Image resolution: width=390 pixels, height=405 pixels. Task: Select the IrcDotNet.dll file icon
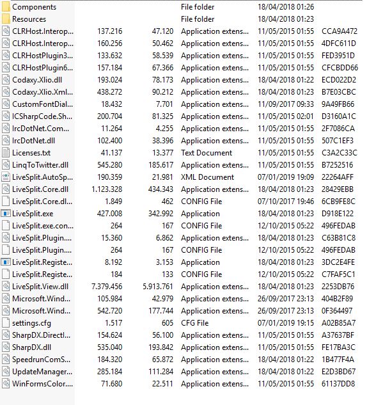[x=6, y=141]
